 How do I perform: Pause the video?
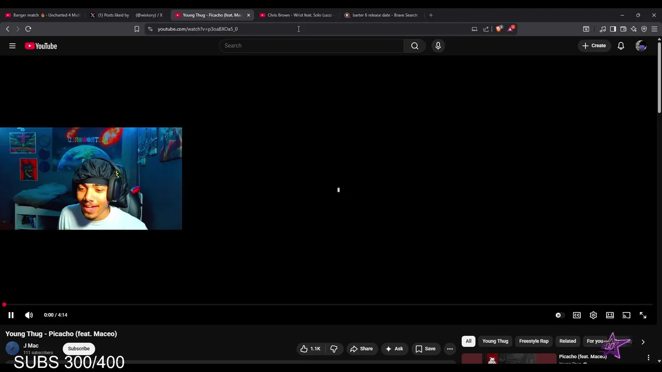click(11, 315)
